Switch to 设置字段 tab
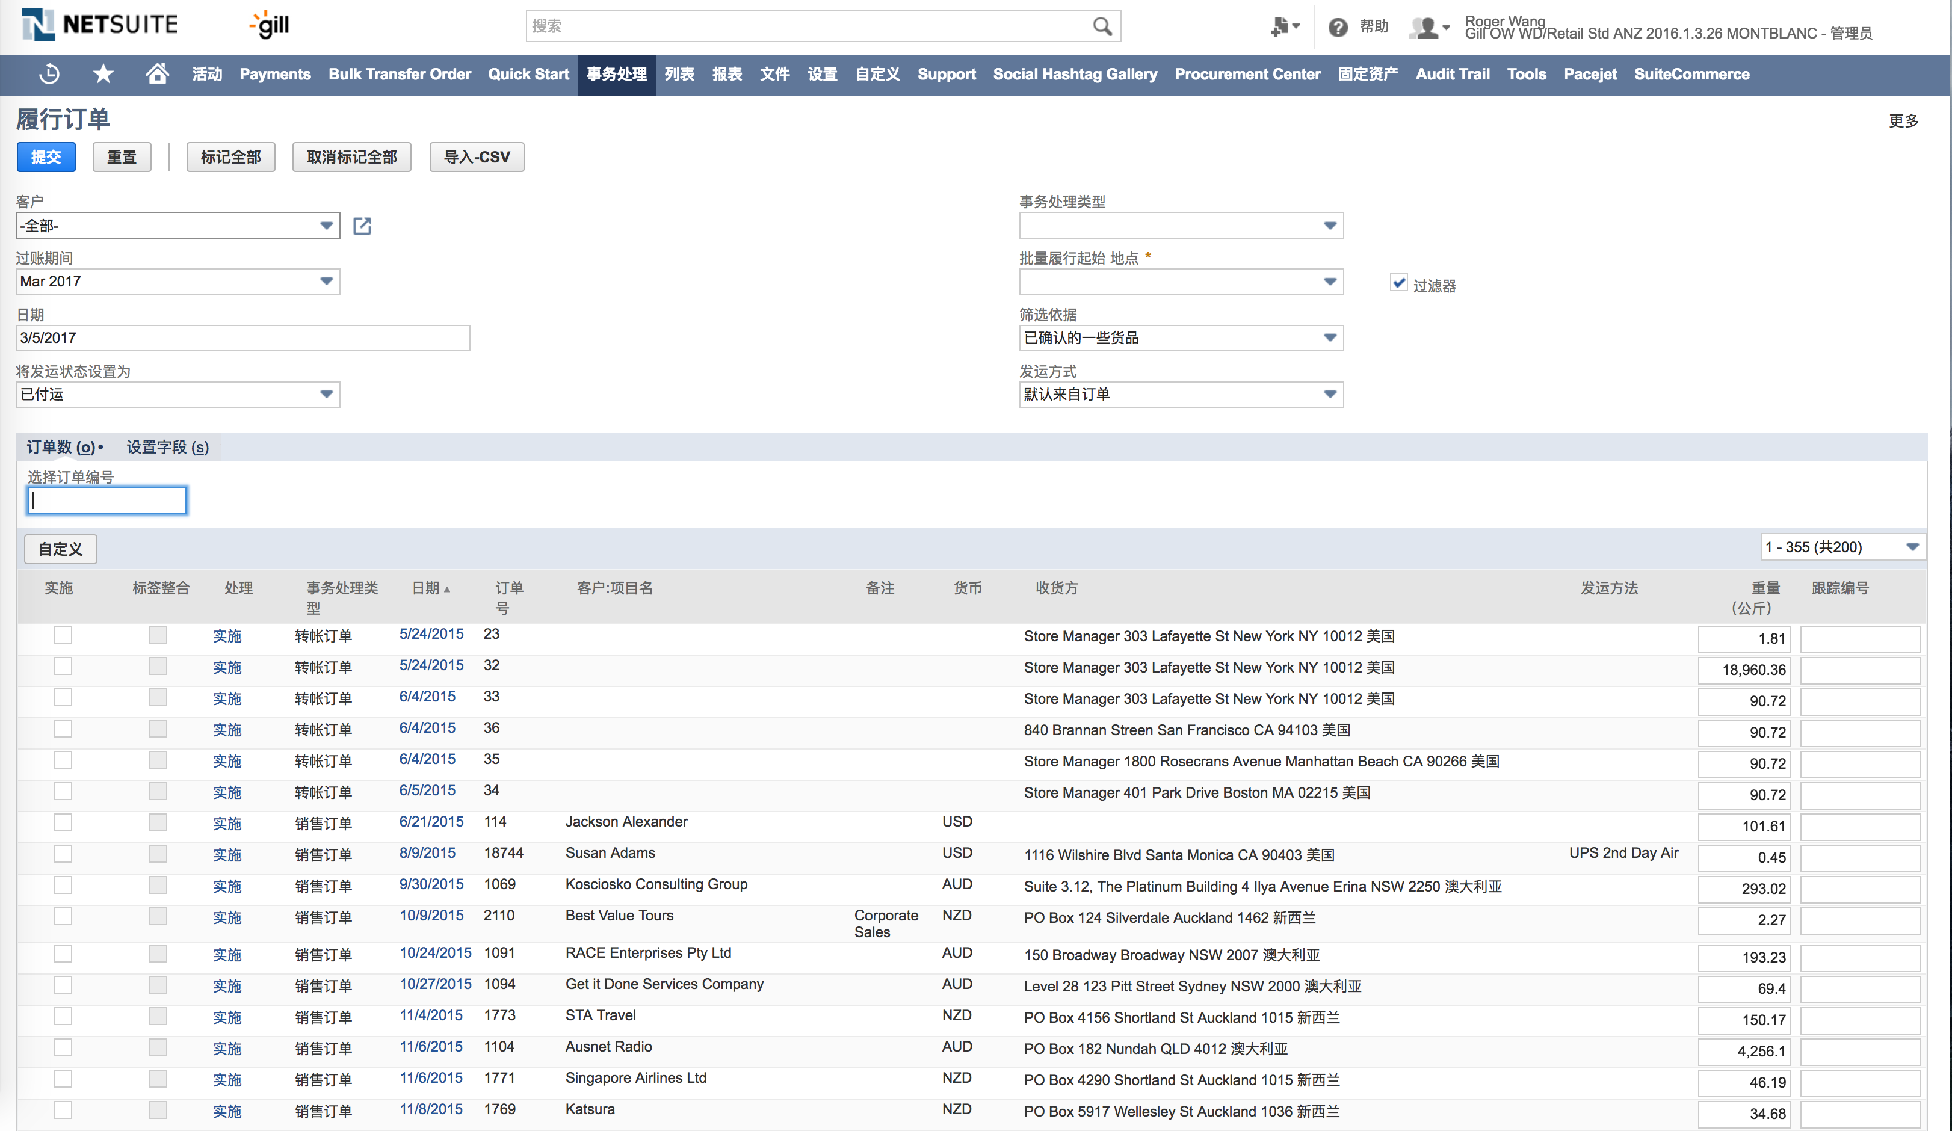Screen dimensions: 1952x1131 tap(167, 448)
